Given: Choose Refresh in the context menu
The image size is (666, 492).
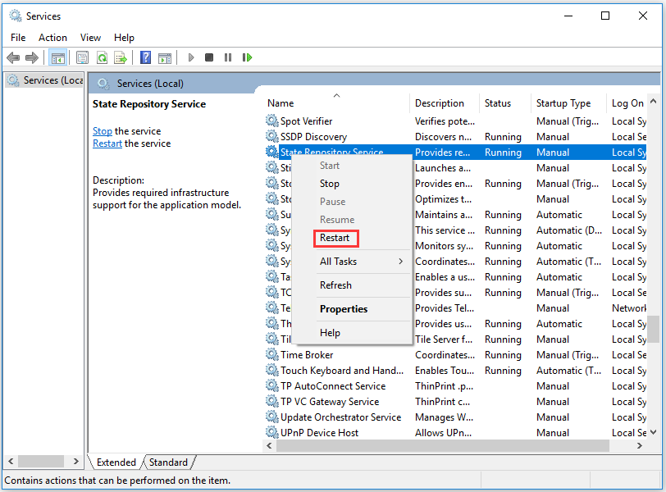Looking at the screenshot, I should click(x=353, y=285).
